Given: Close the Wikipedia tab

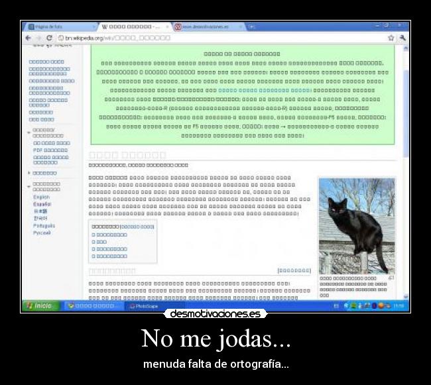Looking at the screenshot, I should [x=167, y=27].
